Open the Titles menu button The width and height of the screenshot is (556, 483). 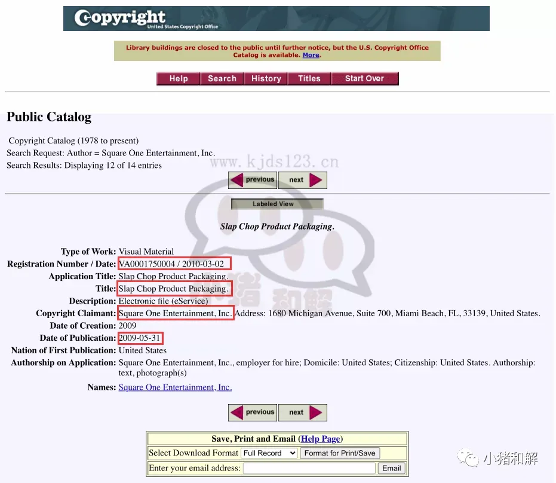(x=309, y=78)
